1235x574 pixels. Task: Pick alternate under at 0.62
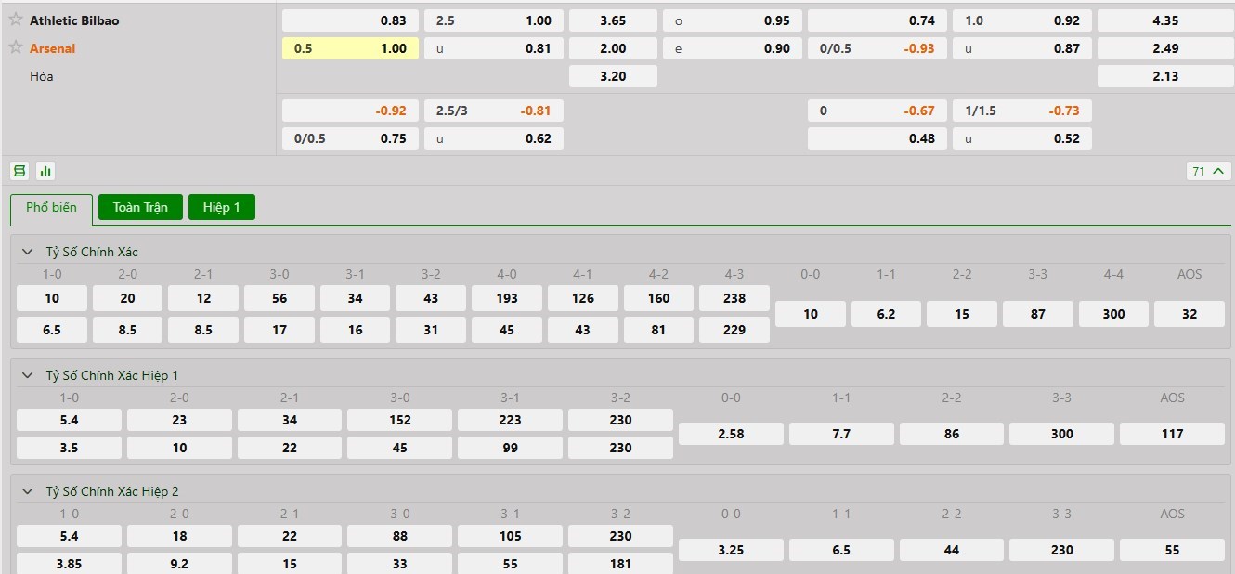(x=494, y=138)
